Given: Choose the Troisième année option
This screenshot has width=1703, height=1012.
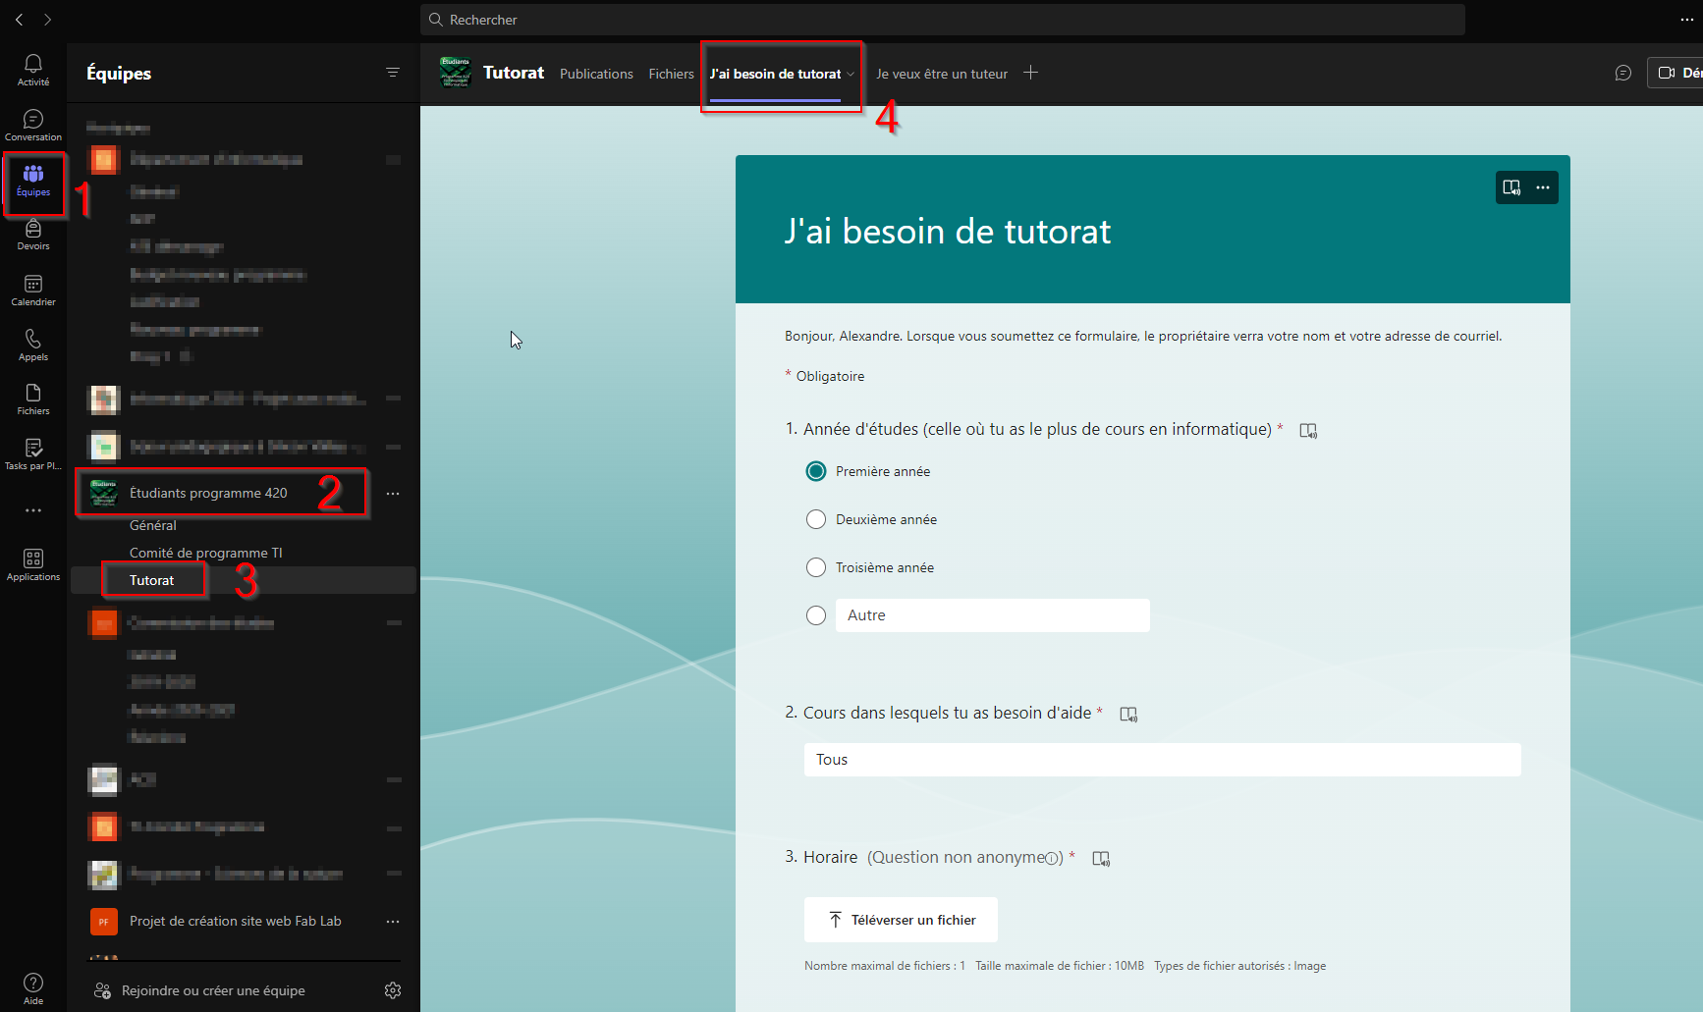Looking at the screenshot, I should pyautogui.click(x=816, y=567).
